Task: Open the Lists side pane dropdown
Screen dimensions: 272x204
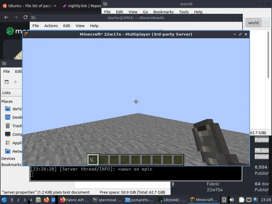Action: click(11, 93)
